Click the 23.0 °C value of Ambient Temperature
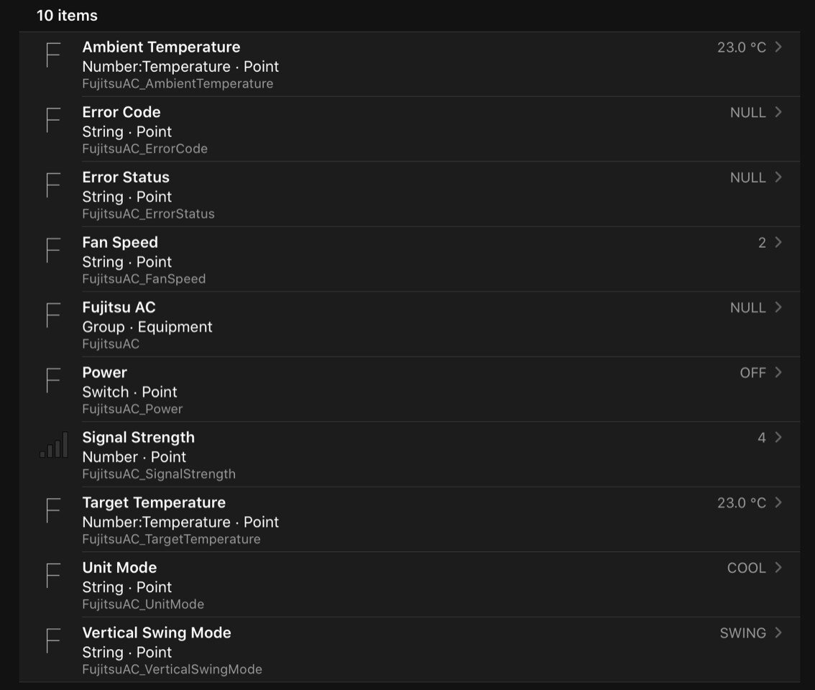 pyautogui.click(x=742, y=47)
